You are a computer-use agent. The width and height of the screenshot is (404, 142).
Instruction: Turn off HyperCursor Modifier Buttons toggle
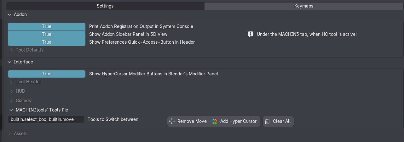pos(47,74)
